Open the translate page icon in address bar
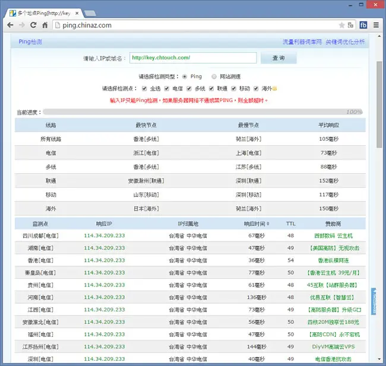This screenshot has height=366, width=386. click(350, 25)
